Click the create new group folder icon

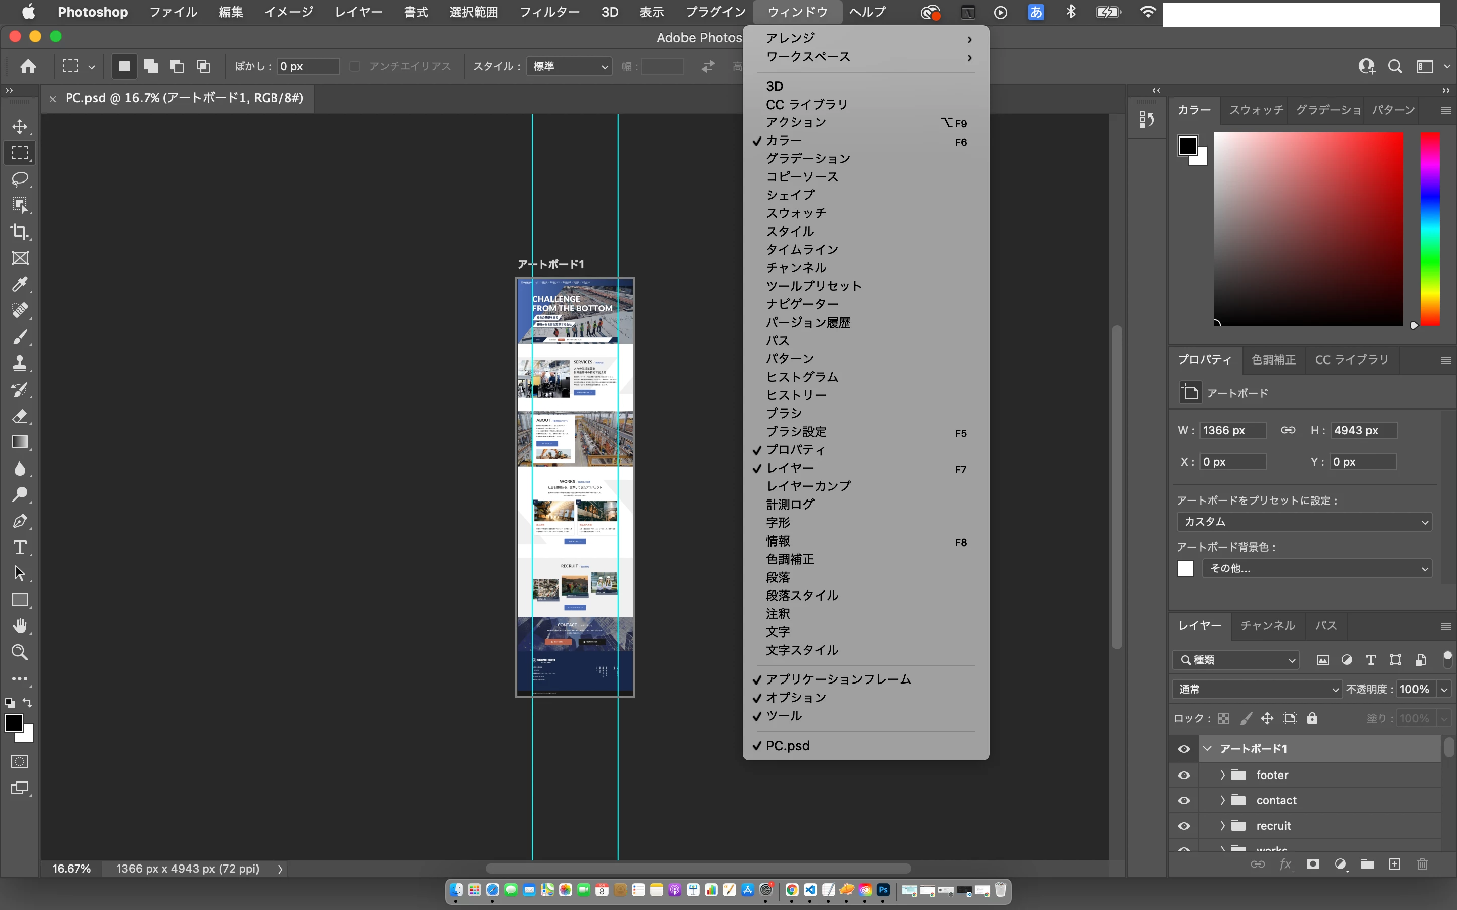coord(1367,864)
